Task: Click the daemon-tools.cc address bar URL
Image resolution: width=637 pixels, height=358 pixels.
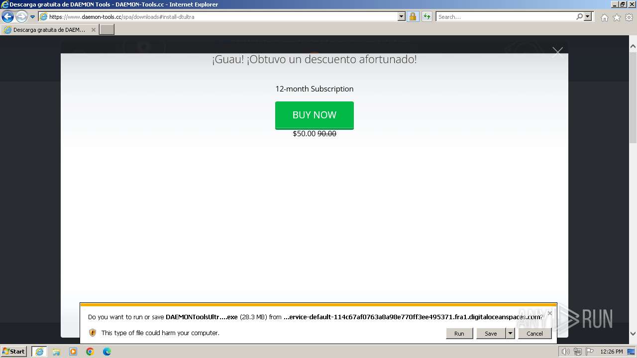Action: pos(122,16)
